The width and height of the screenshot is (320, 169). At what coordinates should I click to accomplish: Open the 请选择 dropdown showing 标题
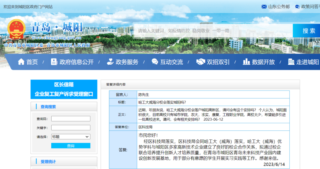pyautogui.click(x=71, y=137)
